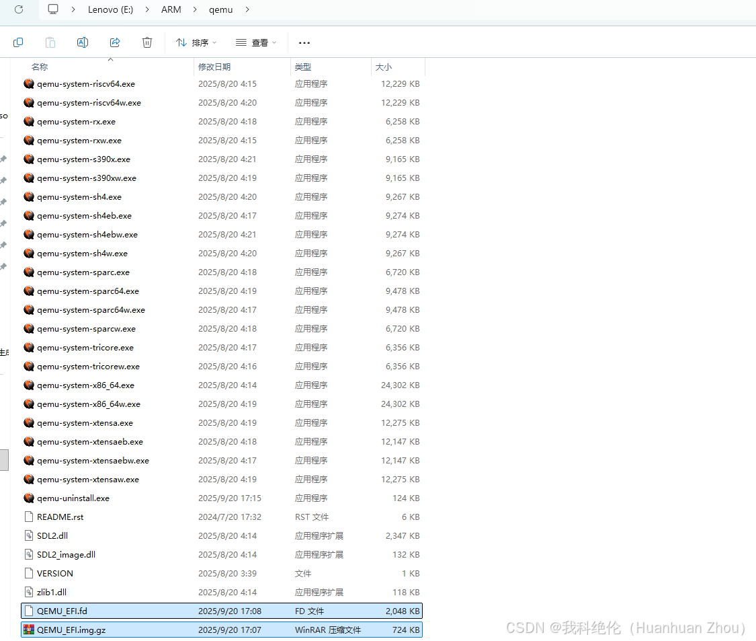Open the 查看 view dropdown
The image size is (756, 641).
[256, 42]
